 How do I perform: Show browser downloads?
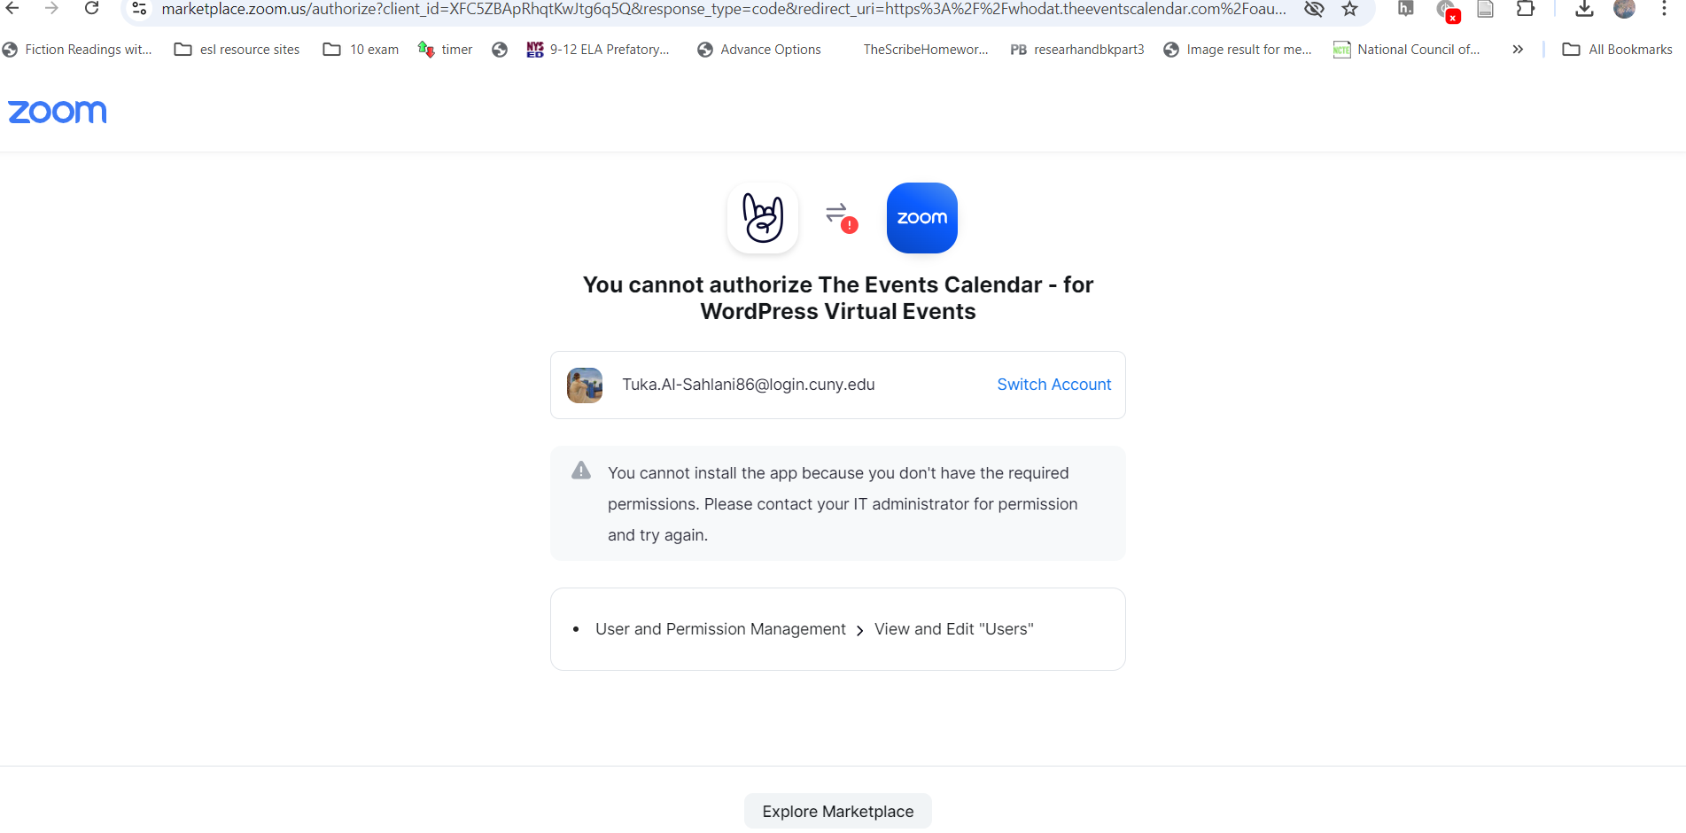click(x=1584, y=9)
